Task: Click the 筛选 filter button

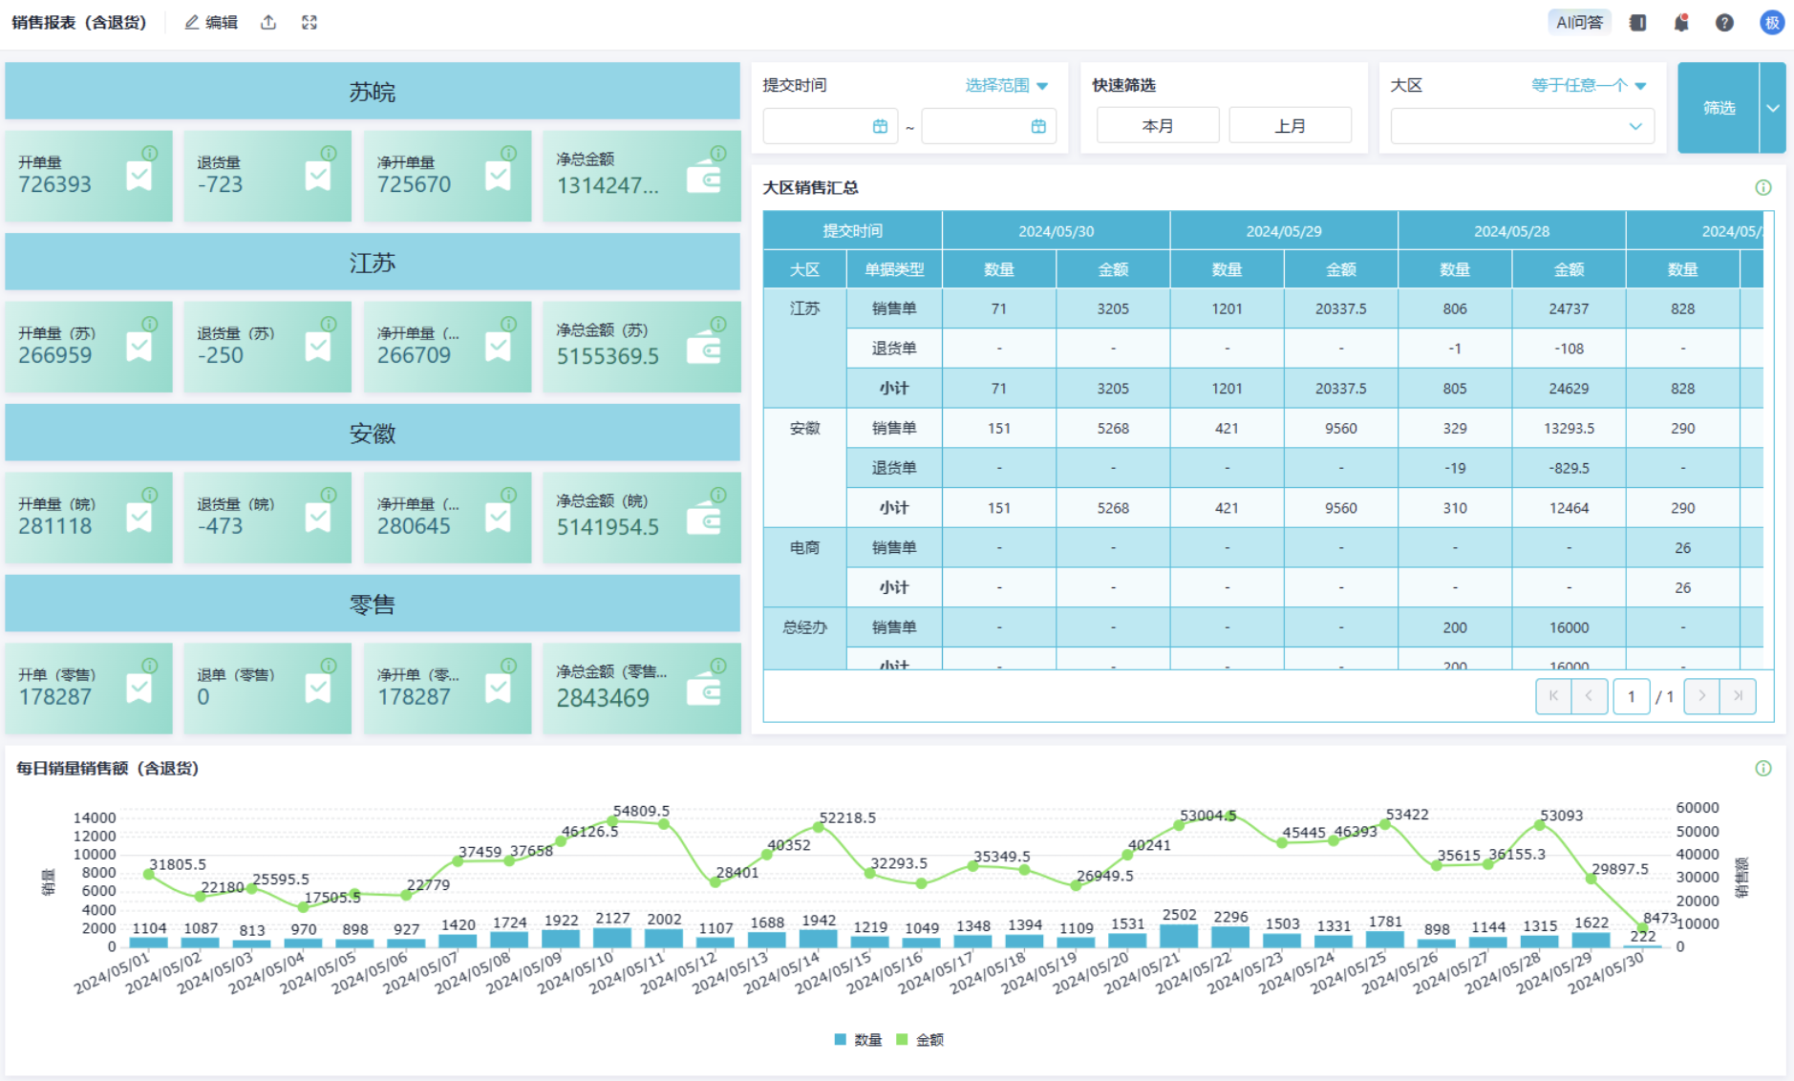Action: click(x=1719, y=108)
